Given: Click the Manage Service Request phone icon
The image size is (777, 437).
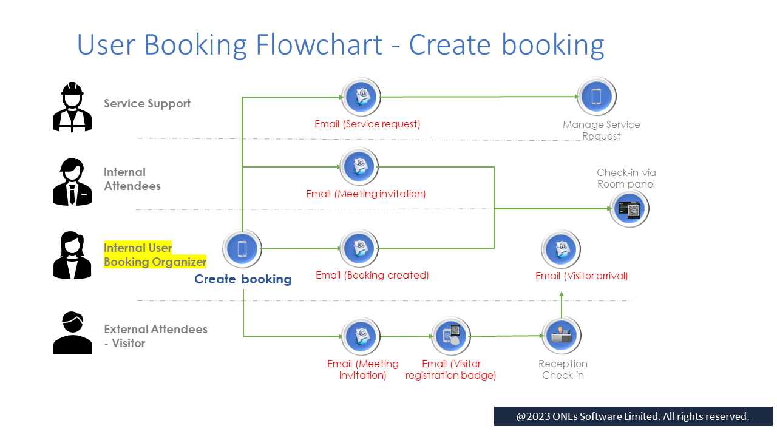Looking at the screenshot, I should pos(597,97).
